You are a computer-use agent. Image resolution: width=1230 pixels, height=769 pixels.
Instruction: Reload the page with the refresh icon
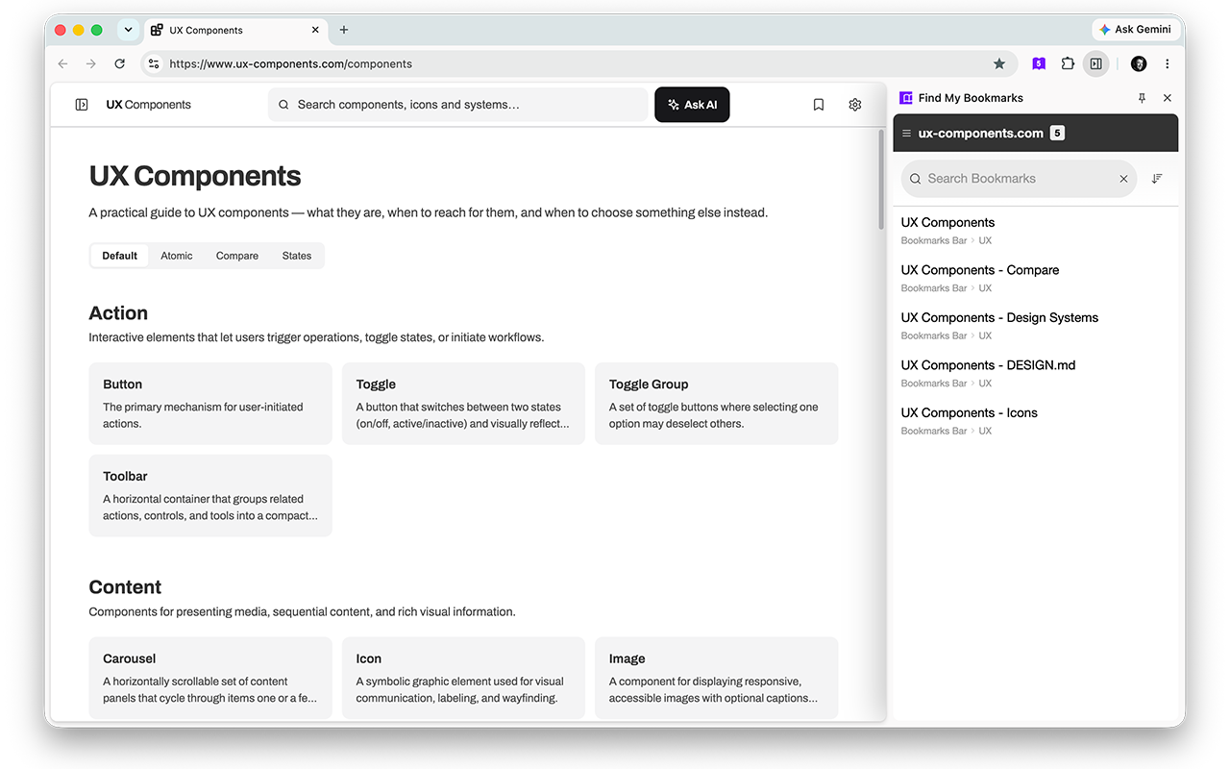coord(119,63)
